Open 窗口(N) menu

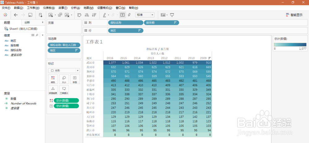pos(121,8)
